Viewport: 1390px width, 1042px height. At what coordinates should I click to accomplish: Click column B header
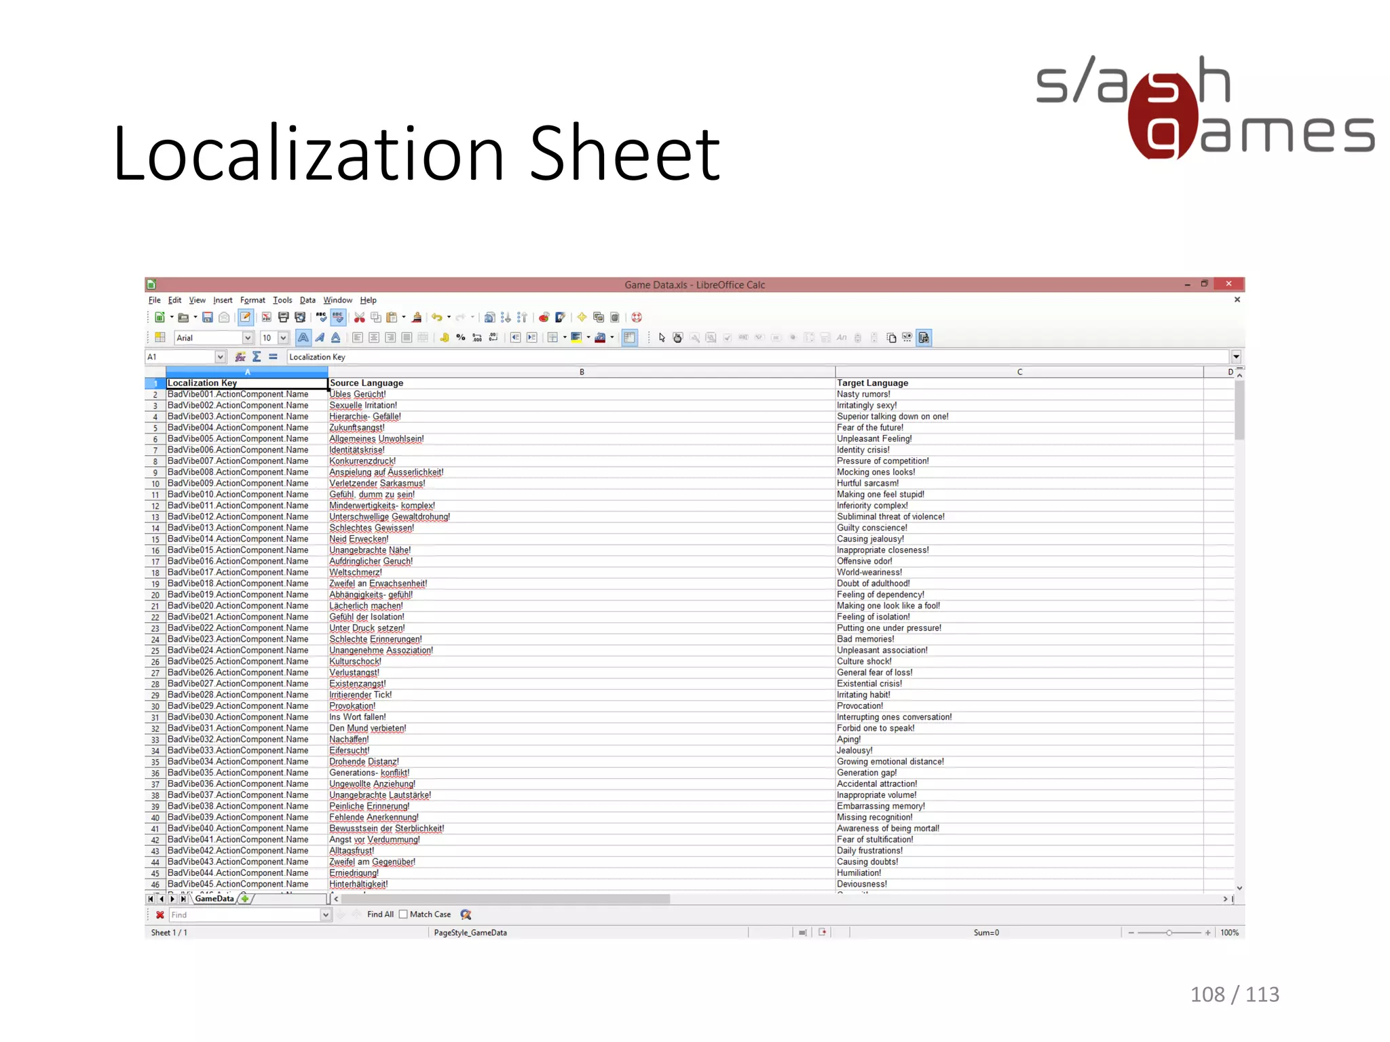point(582,372)
